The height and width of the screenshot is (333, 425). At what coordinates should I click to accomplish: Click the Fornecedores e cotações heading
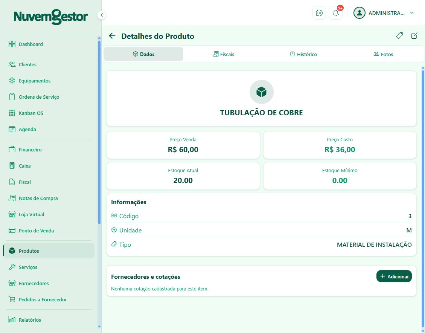146,277
